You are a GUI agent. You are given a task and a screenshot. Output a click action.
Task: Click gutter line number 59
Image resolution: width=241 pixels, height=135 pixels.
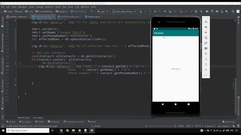[7, 66]
